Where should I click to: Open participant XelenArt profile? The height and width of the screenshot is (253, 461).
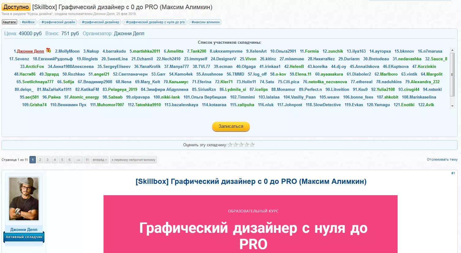[258, 51]
